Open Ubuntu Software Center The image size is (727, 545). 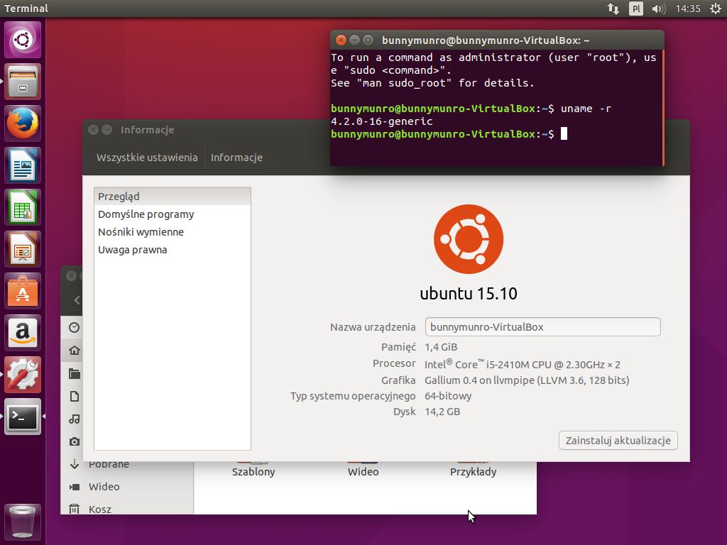[23, 291]
